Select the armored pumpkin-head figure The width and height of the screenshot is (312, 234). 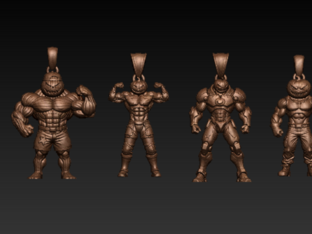(x=221, y=118)
